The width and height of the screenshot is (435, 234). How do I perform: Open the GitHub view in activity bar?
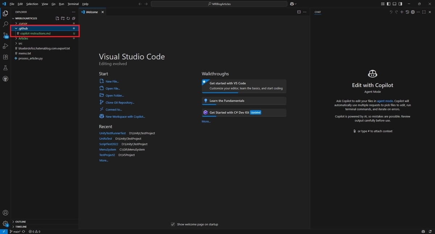pyautogui.click(x=5, y=79)
